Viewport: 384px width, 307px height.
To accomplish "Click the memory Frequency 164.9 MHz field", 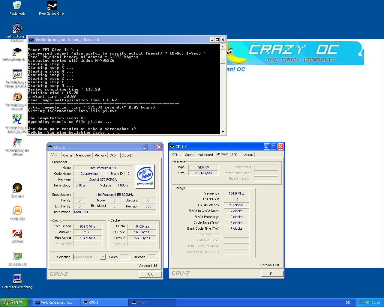I will 236,193.
